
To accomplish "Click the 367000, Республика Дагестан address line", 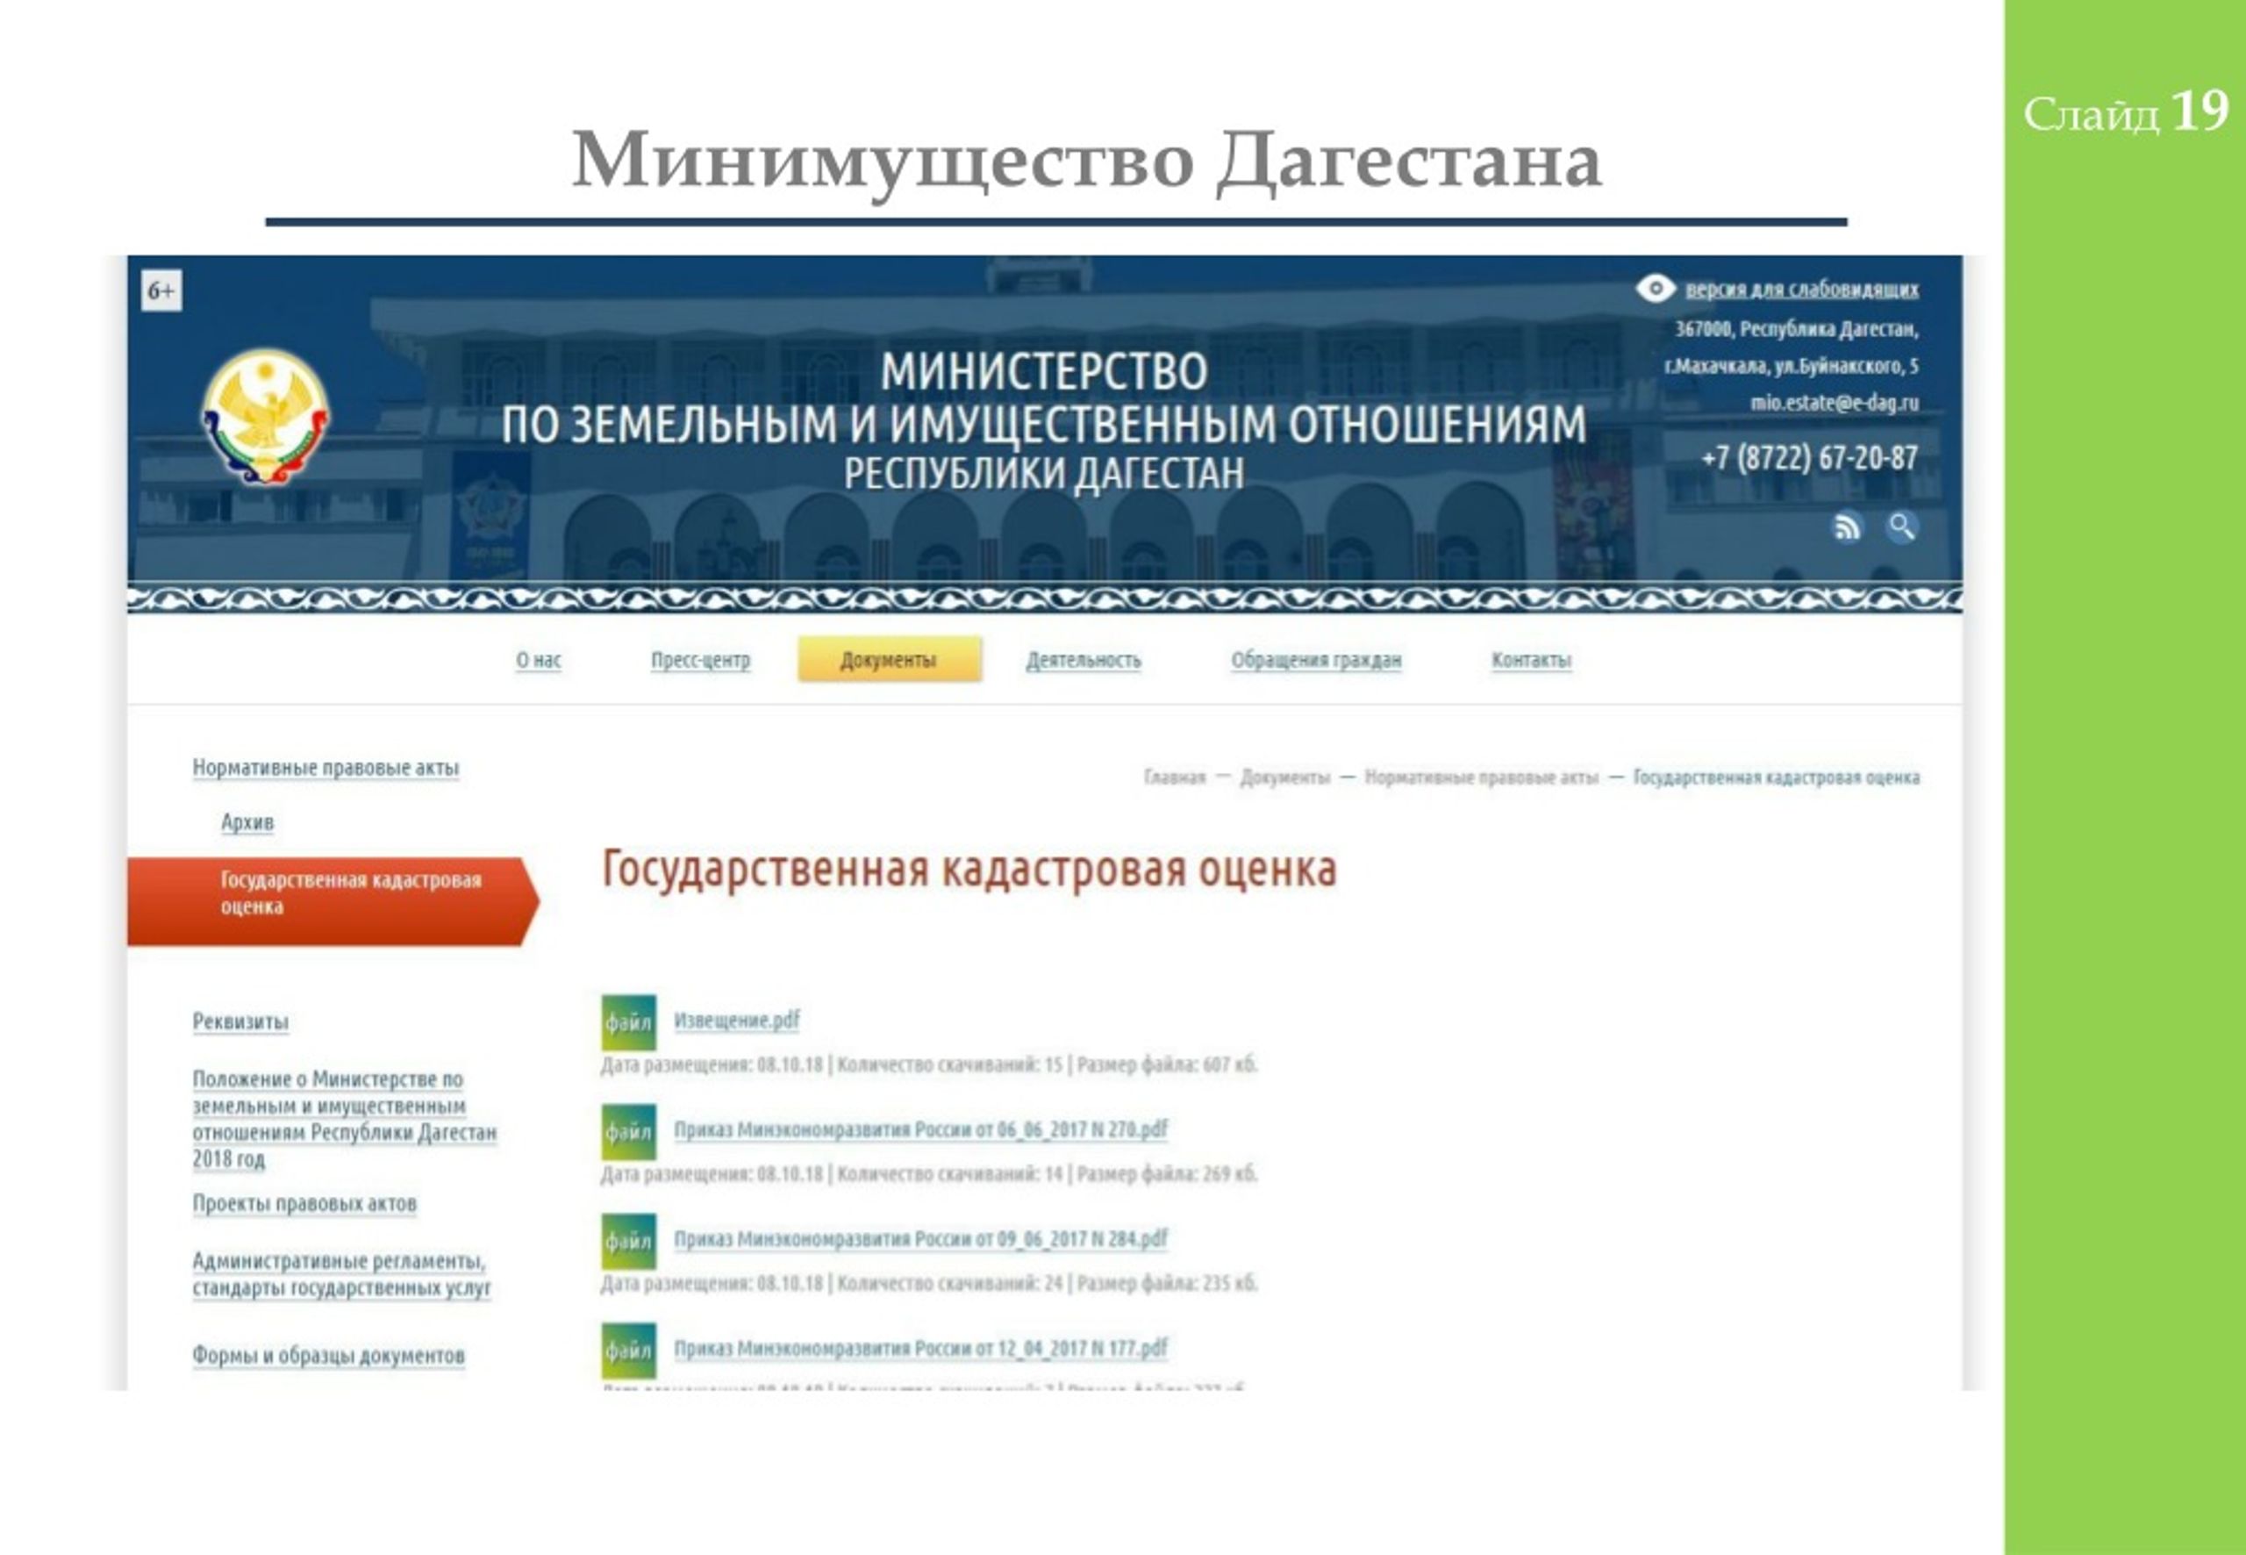I will tap(1797, 328).
